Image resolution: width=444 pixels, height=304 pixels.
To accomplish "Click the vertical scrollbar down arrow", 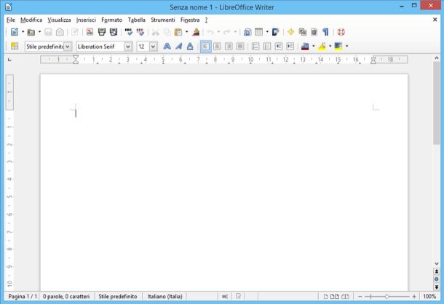I will pyautogui.click(x=437, y=263).
